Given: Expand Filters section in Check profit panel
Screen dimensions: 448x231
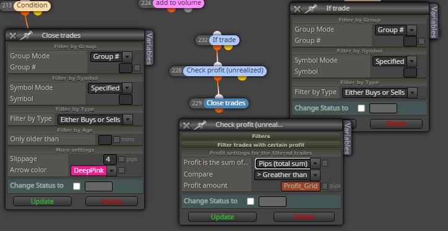Looking at the screenshot, I should click(261, 136).
